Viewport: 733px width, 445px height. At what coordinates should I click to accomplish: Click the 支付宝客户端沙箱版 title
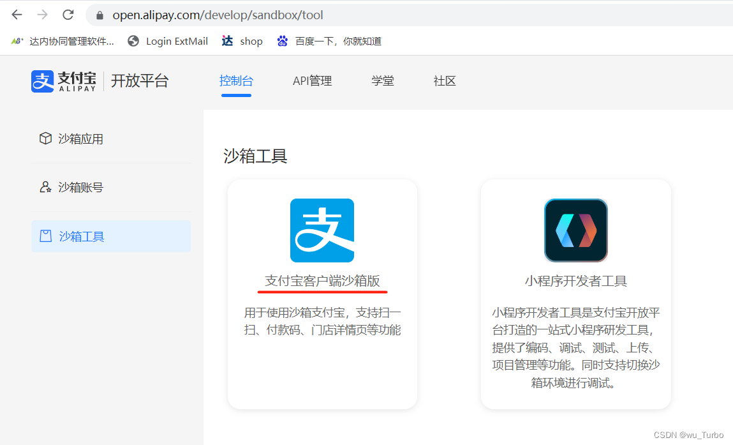point(322,281)
